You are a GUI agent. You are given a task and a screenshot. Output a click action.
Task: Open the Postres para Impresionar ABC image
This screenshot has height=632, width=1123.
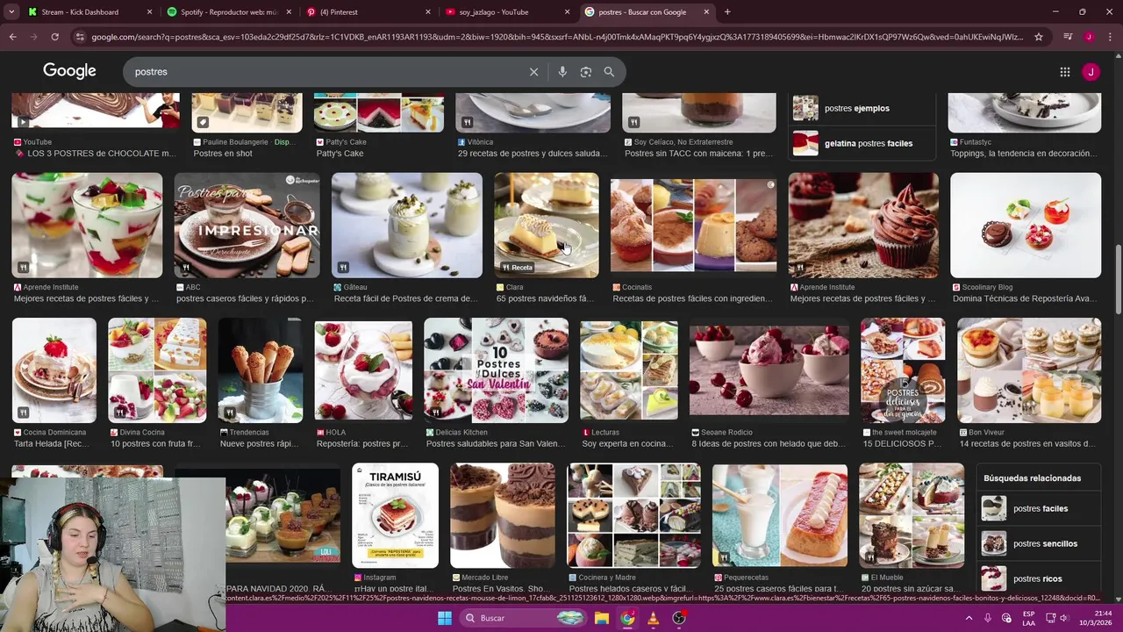tap(247, 226)
